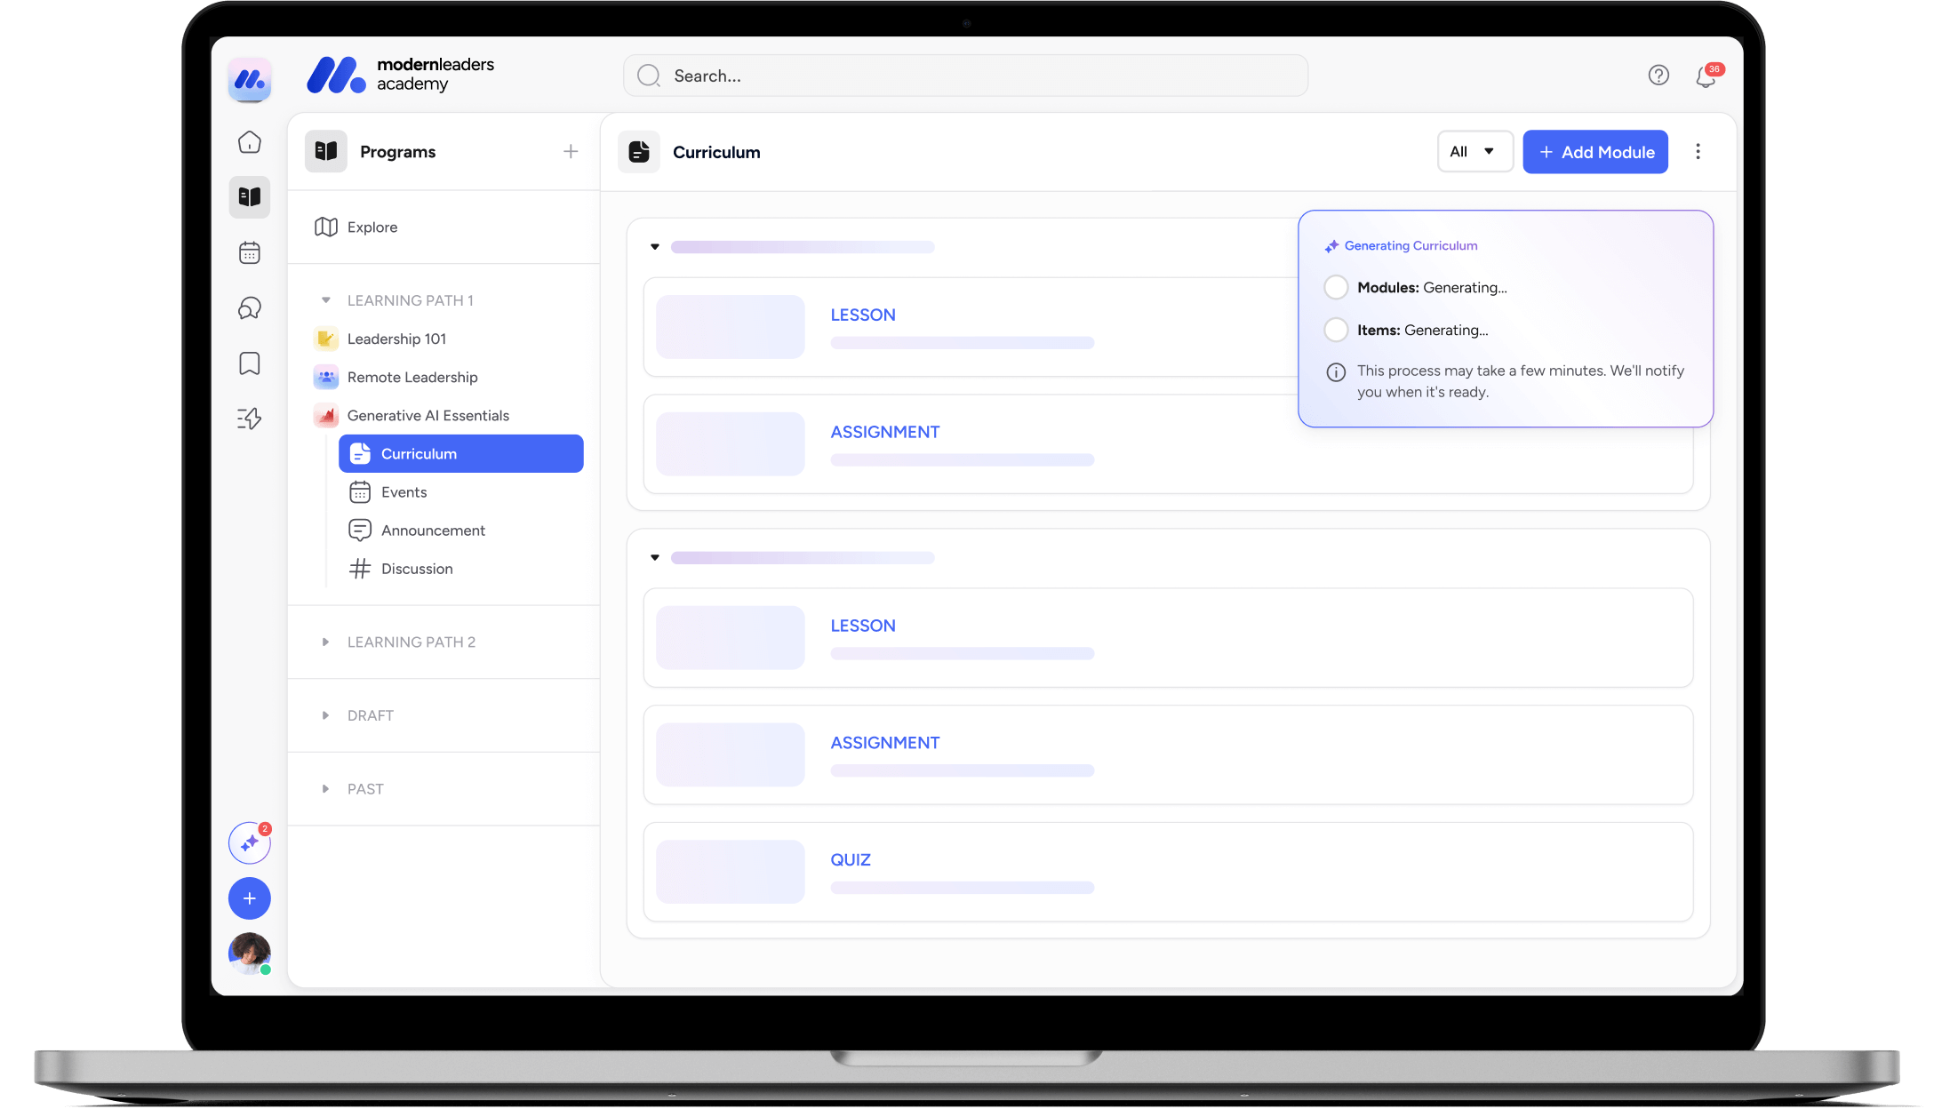Click the Items generating status radio circle
The height and width of the screenshot is (1109, 1934).
point(1337,330)
